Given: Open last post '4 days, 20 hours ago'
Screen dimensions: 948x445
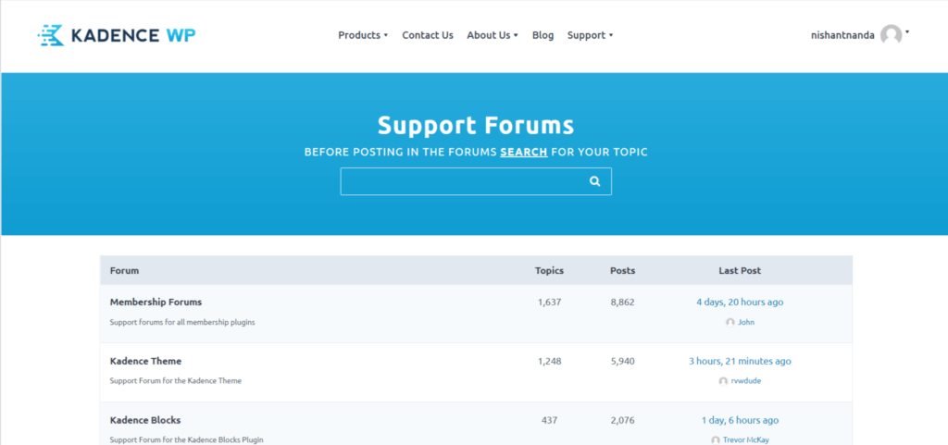Looking at the screenshot, I should 740,302.
